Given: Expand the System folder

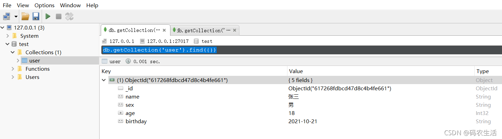Looking at the screenshot, I should click(8, 36).
